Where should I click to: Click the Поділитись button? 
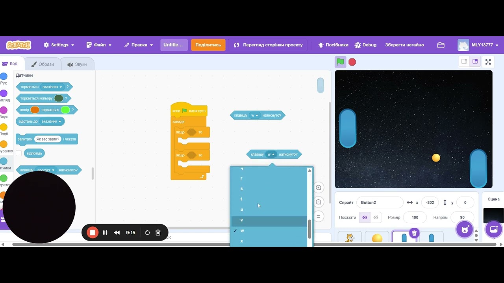(208, 45)
